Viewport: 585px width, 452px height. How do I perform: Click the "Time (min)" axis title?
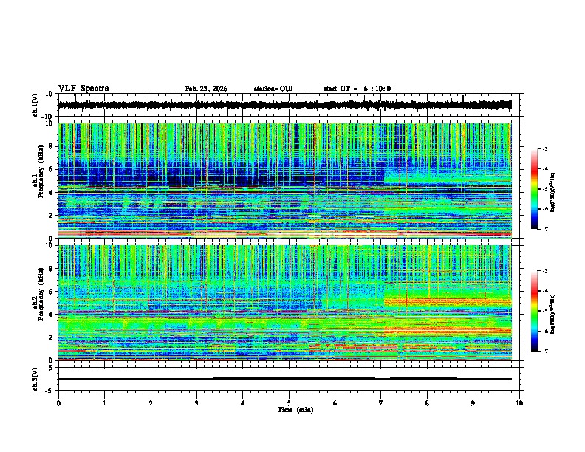pos(295,410)
